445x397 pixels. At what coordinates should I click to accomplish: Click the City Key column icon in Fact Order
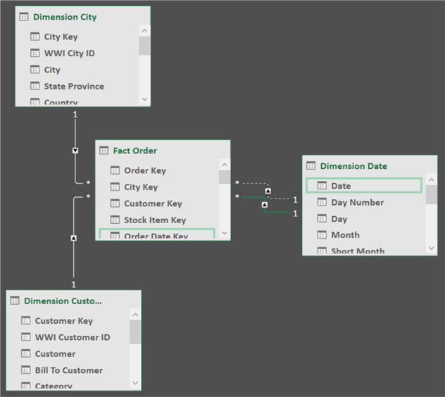[x=115, y=187]
